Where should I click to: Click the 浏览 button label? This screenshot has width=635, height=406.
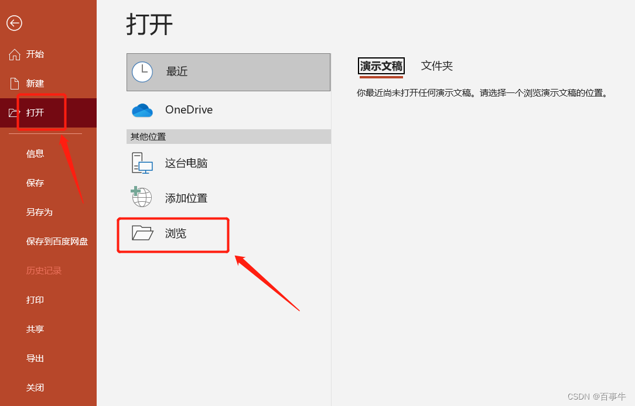(175, 233)
